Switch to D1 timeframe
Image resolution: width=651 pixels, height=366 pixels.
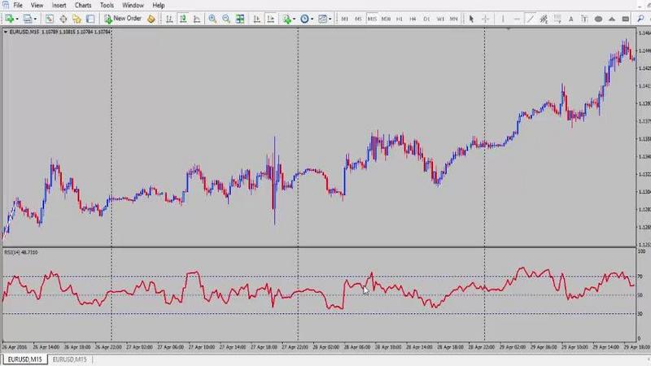click(x=426, y=19)
